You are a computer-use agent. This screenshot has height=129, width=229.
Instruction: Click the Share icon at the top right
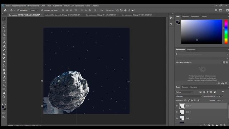tap(227, 10)
